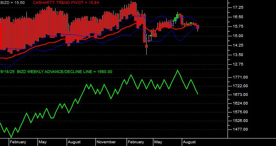Image resolution: width=276 pixels, height=146 pixels.
Task: Click the final point of the green advance/decline line
Action: click(x=198, y=94)
